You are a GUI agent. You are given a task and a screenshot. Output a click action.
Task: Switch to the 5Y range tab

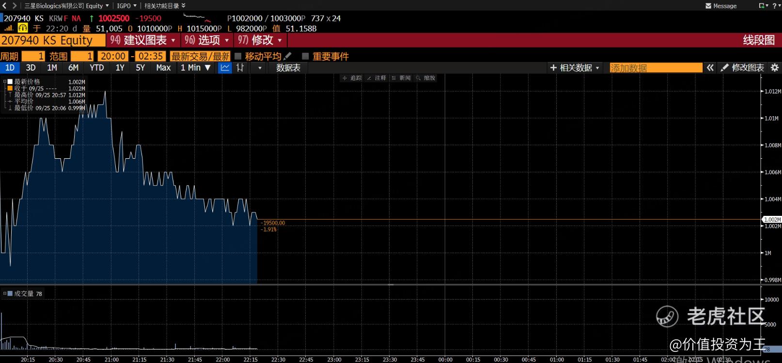(140, 68)
